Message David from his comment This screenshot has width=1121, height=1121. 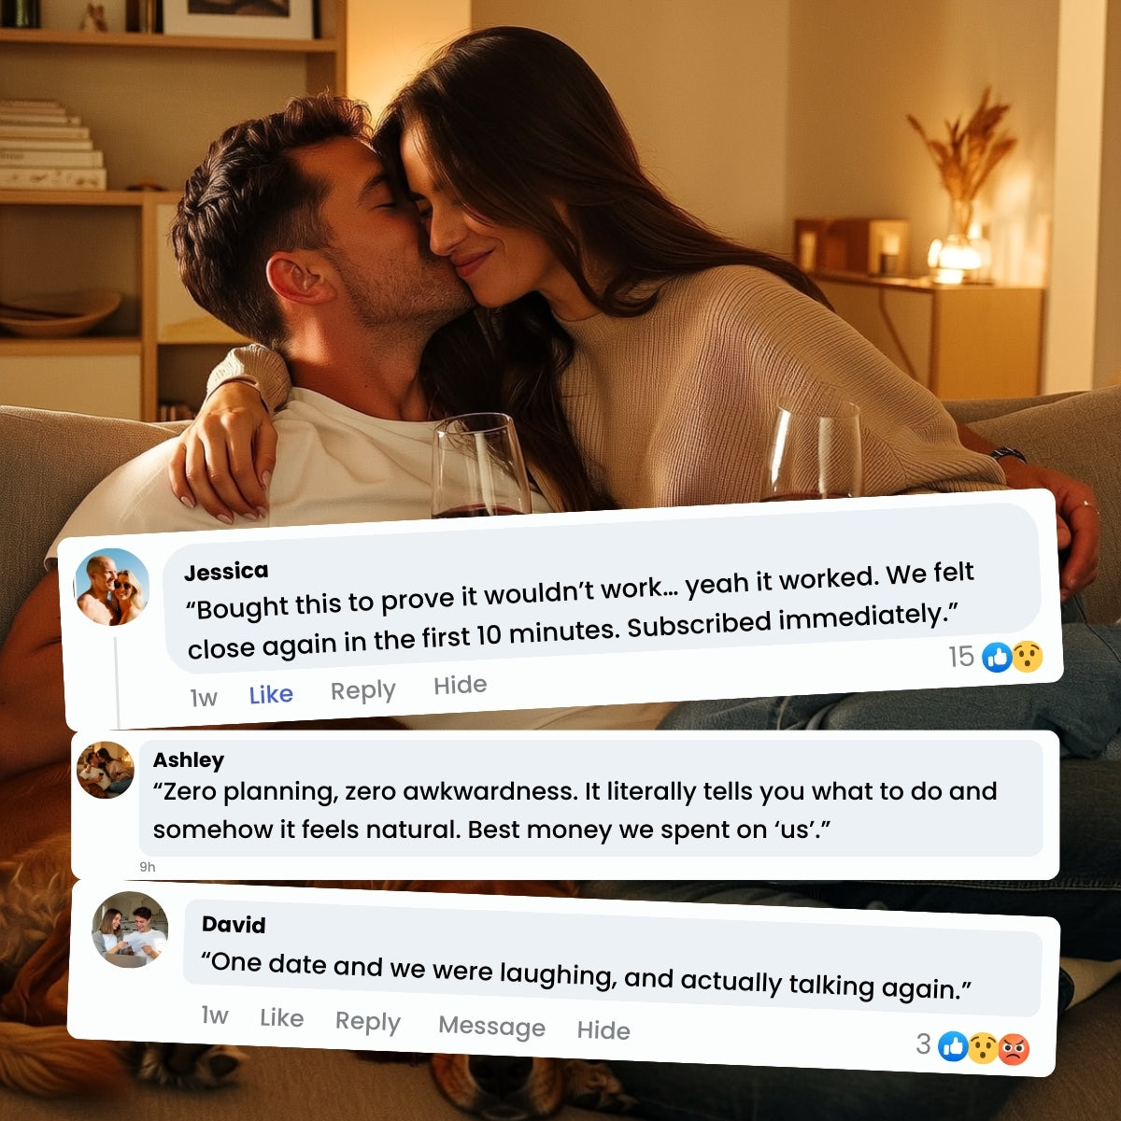491,1026
